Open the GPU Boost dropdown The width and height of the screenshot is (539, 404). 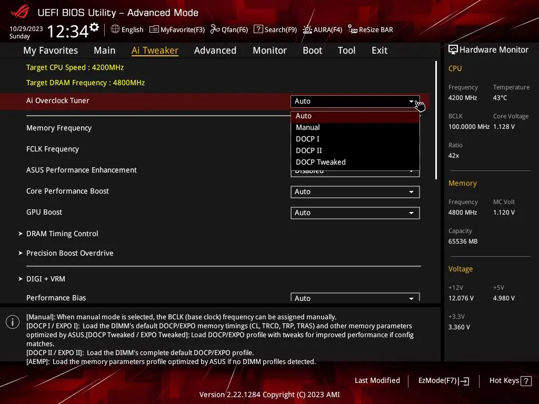(355, 213)
